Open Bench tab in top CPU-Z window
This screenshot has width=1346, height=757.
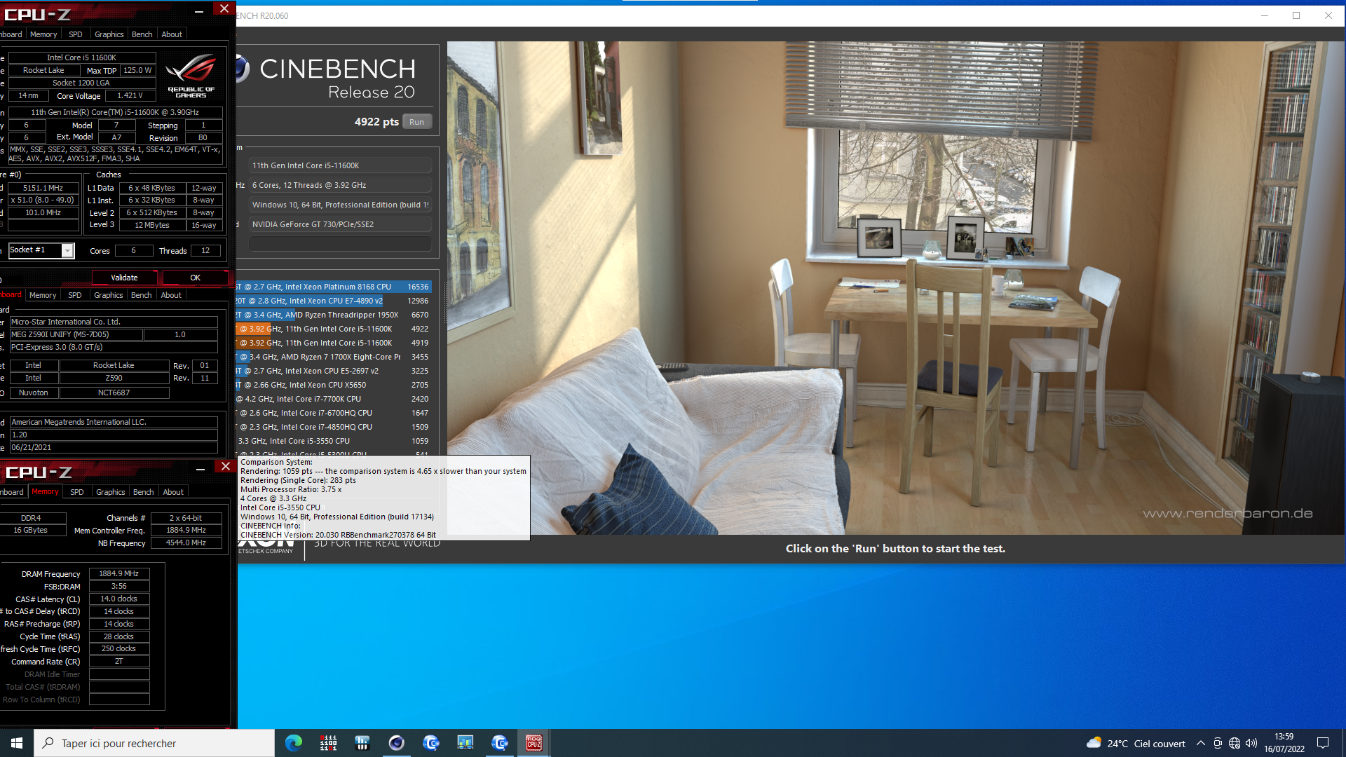point(142,34)
